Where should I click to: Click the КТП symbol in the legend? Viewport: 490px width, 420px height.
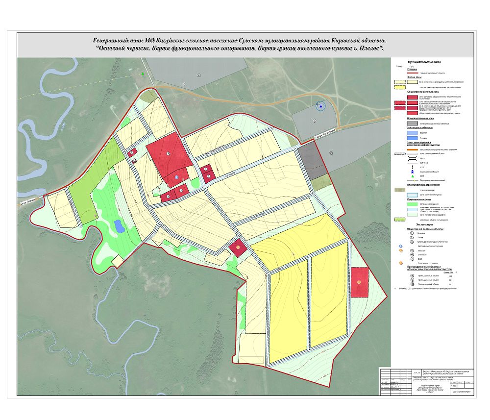coord(412,167)
